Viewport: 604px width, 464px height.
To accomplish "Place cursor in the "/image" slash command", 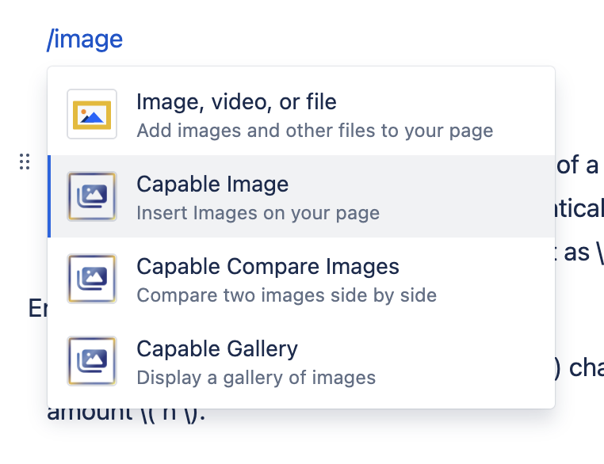I will pos(85,39).
